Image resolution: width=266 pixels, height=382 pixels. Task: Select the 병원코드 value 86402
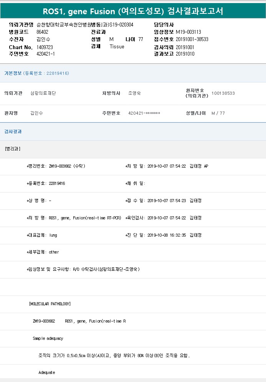click(x=42, y=32)
